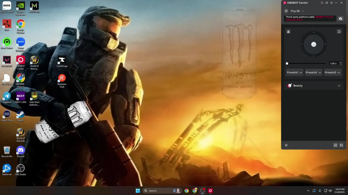Screen dimensions: 348x195
Task: Show hidden system tray icons
Action: [308, 191]
